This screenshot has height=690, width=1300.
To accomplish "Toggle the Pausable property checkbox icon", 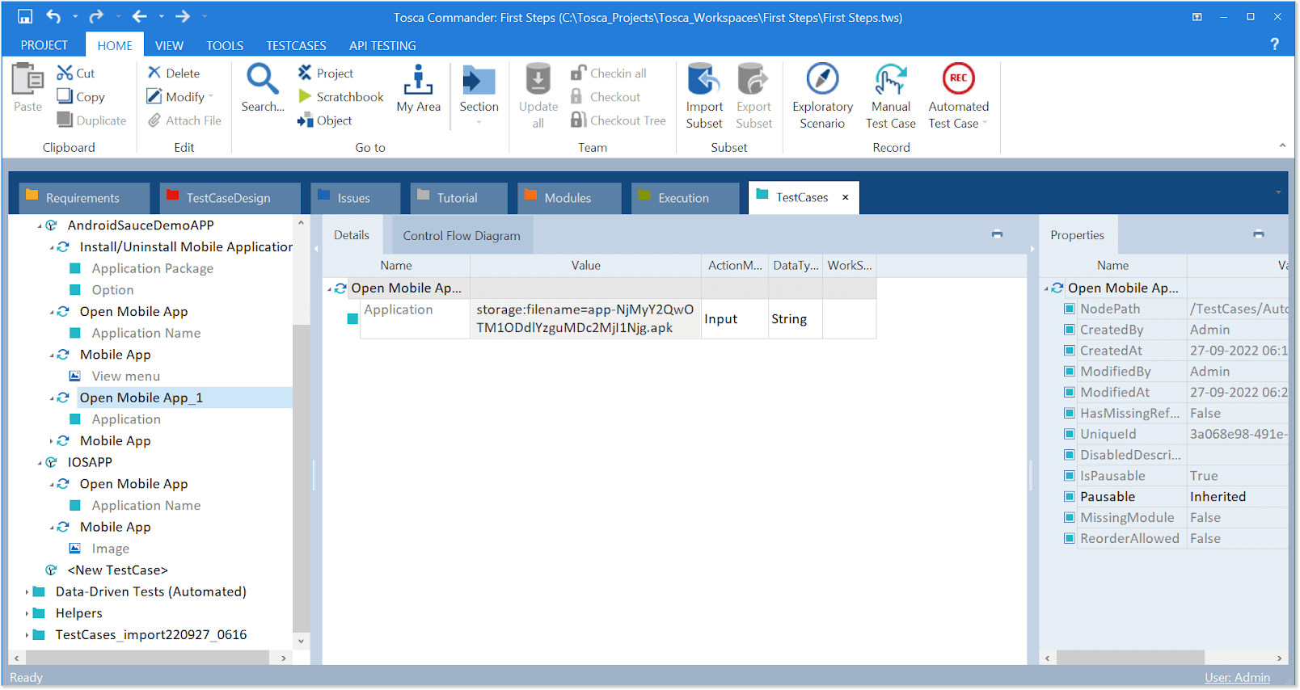I will coord(1069,497).
